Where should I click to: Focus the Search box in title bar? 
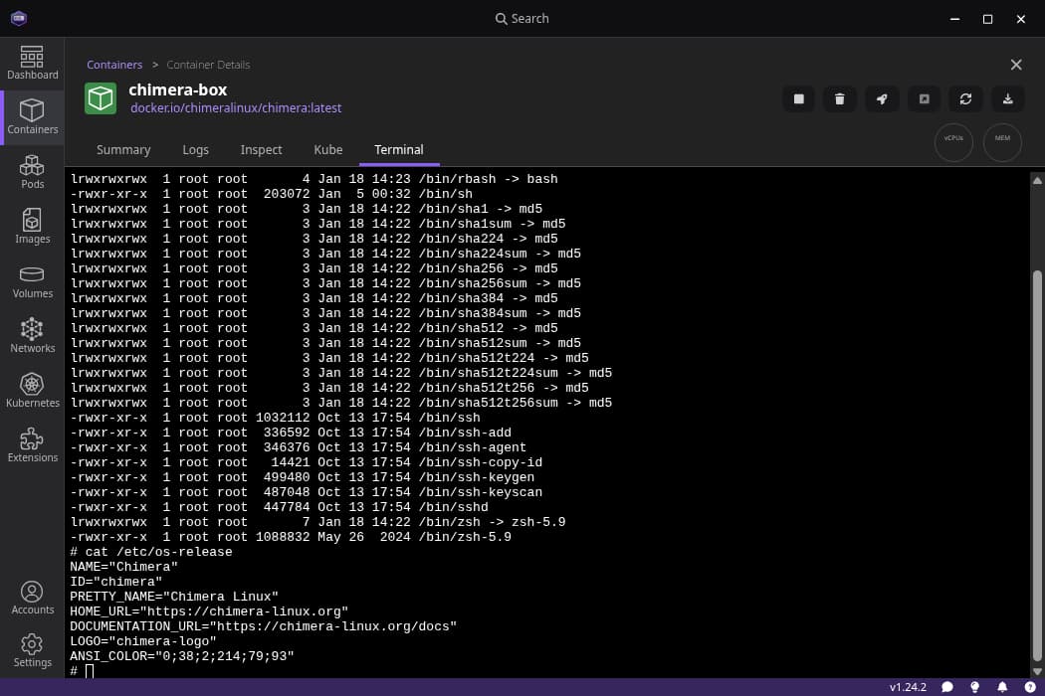pos(522,19)
